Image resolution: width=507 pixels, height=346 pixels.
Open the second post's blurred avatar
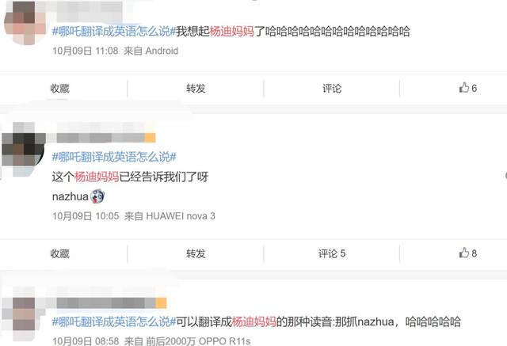point(23,149)
